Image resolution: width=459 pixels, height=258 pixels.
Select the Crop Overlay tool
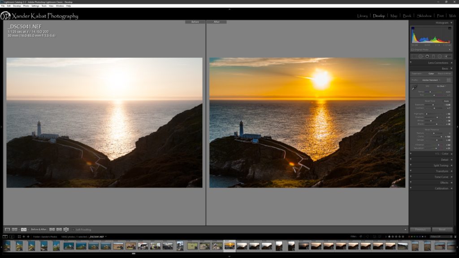tap(414, 56)
